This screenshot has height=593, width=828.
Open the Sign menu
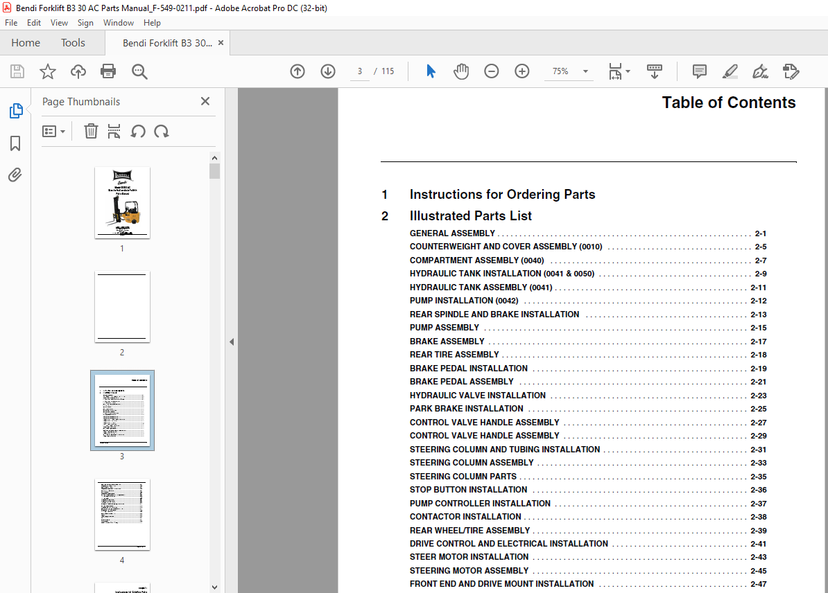coord(85,23)
